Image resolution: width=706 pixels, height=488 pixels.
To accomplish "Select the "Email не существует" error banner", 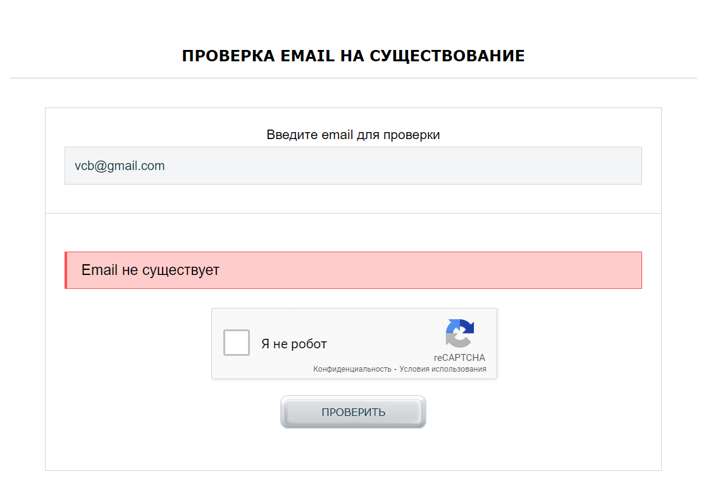I will pos(353,271).
